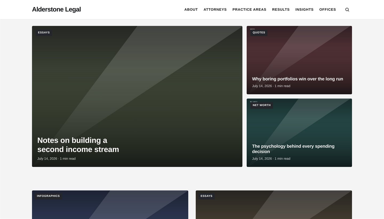
Task: Select the Quotes category tag
Action: (259, 33)
